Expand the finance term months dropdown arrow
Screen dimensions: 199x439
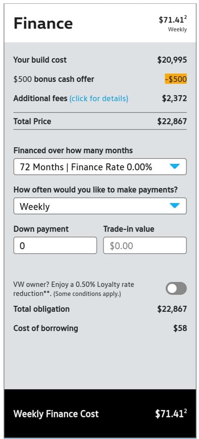pos(175,166)
